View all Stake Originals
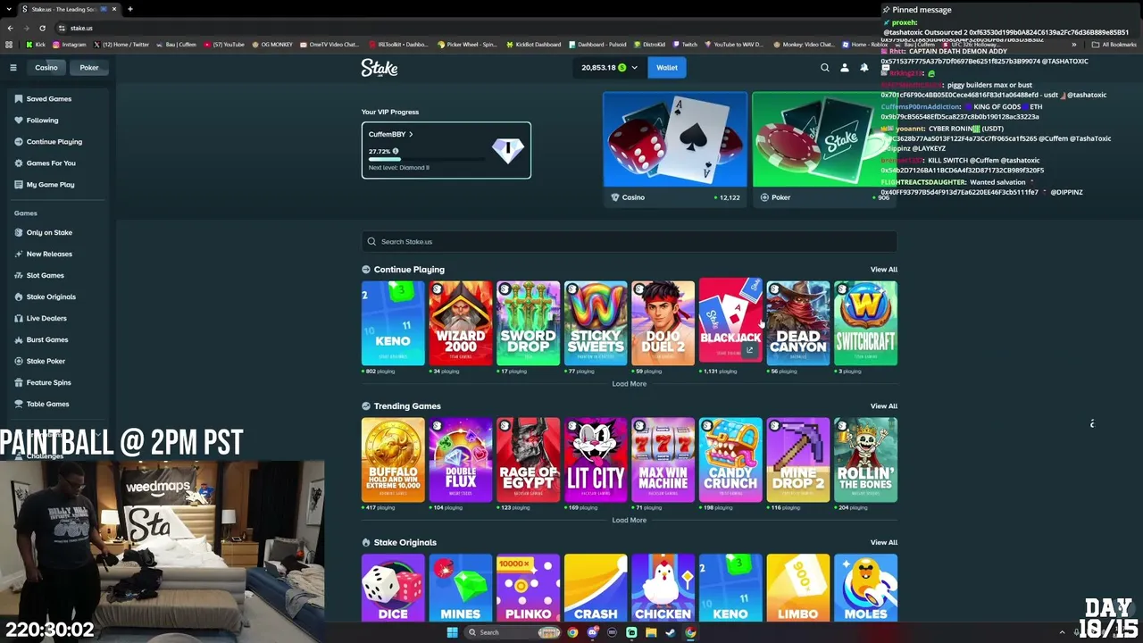The width and height of the screenshot is (1143, 643). tap(884, 543)
